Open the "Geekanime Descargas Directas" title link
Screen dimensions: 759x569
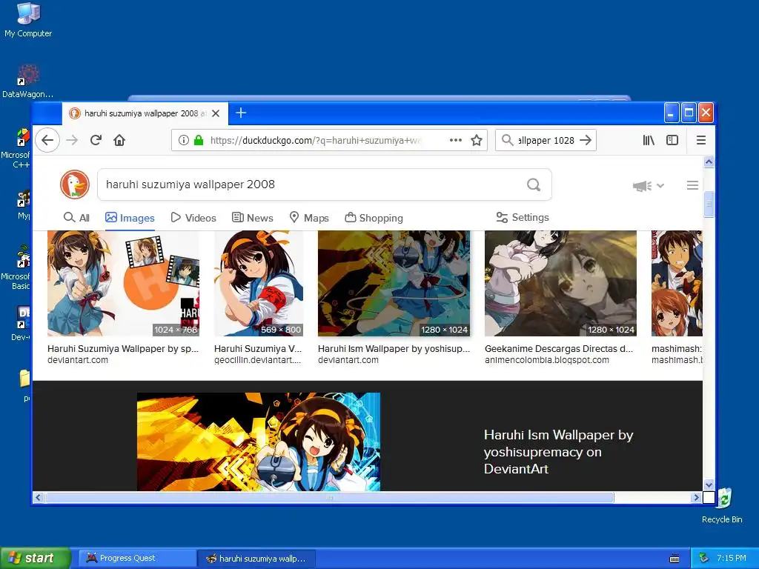tap(559, 349)
